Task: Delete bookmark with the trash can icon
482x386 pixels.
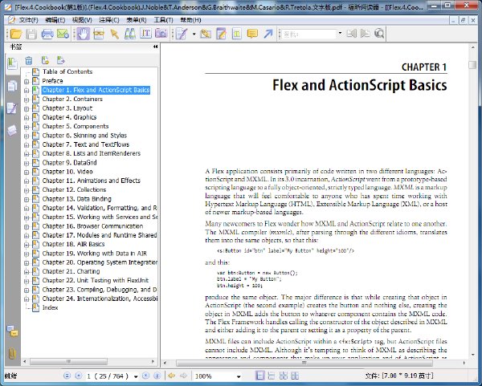Action: [29, 60]
